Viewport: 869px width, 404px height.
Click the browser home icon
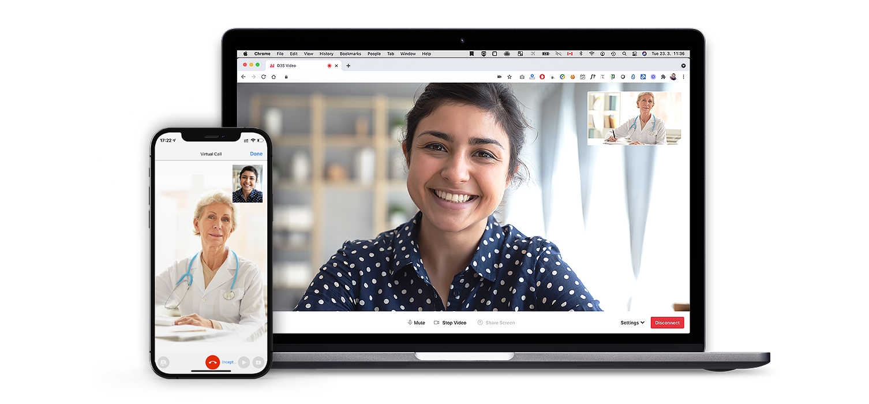coord(274,77)
